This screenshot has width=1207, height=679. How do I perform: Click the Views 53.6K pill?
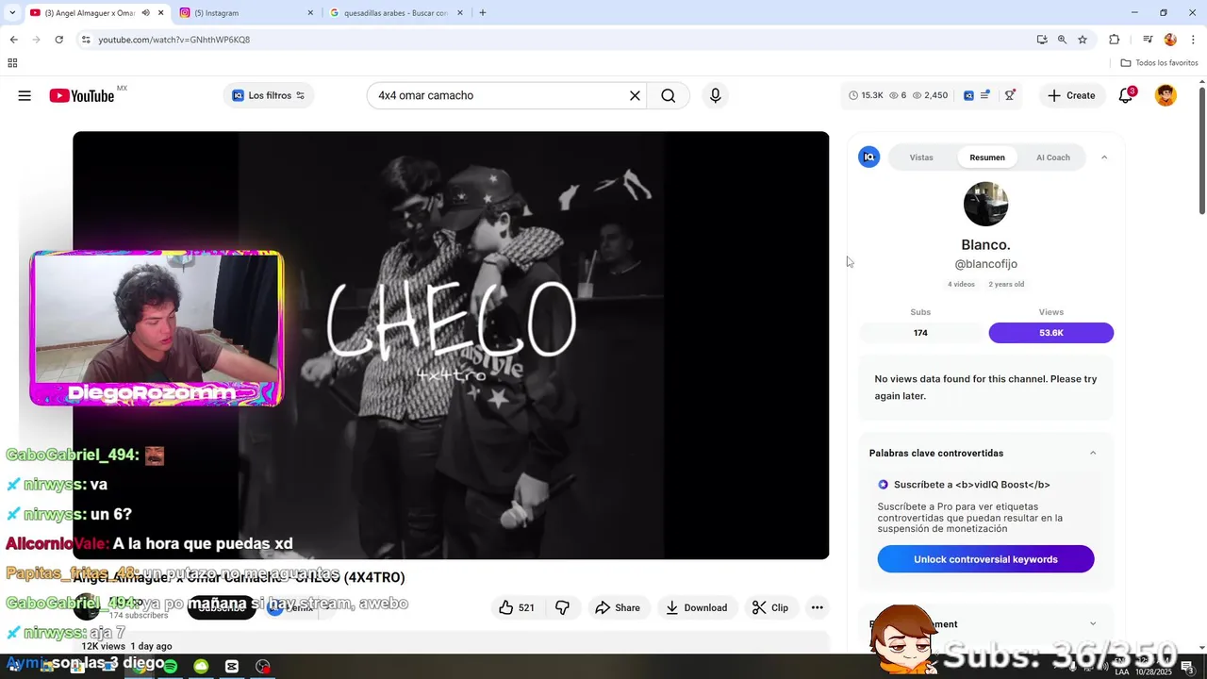(x=1051, y=333)
